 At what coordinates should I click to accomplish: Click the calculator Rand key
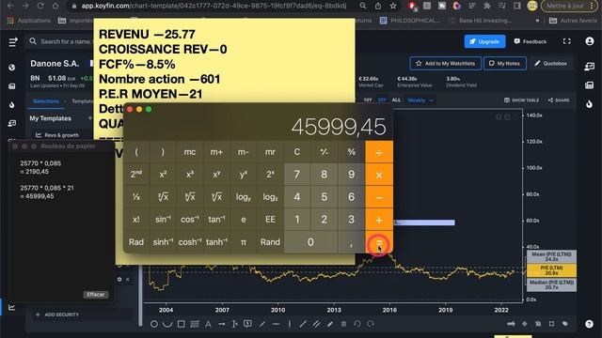(x=270, y=242)
